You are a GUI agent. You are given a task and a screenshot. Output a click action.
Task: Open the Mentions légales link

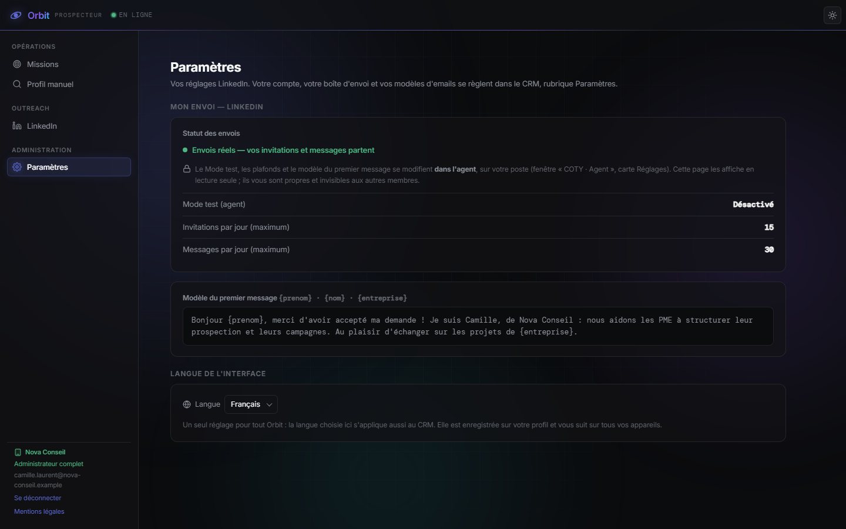pos(39,511)
